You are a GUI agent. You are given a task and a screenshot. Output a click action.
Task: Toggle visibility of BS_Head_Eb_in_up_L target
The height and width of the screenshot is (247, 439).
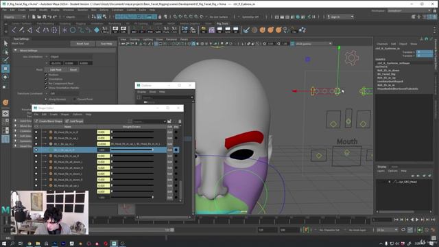[36, 138]
